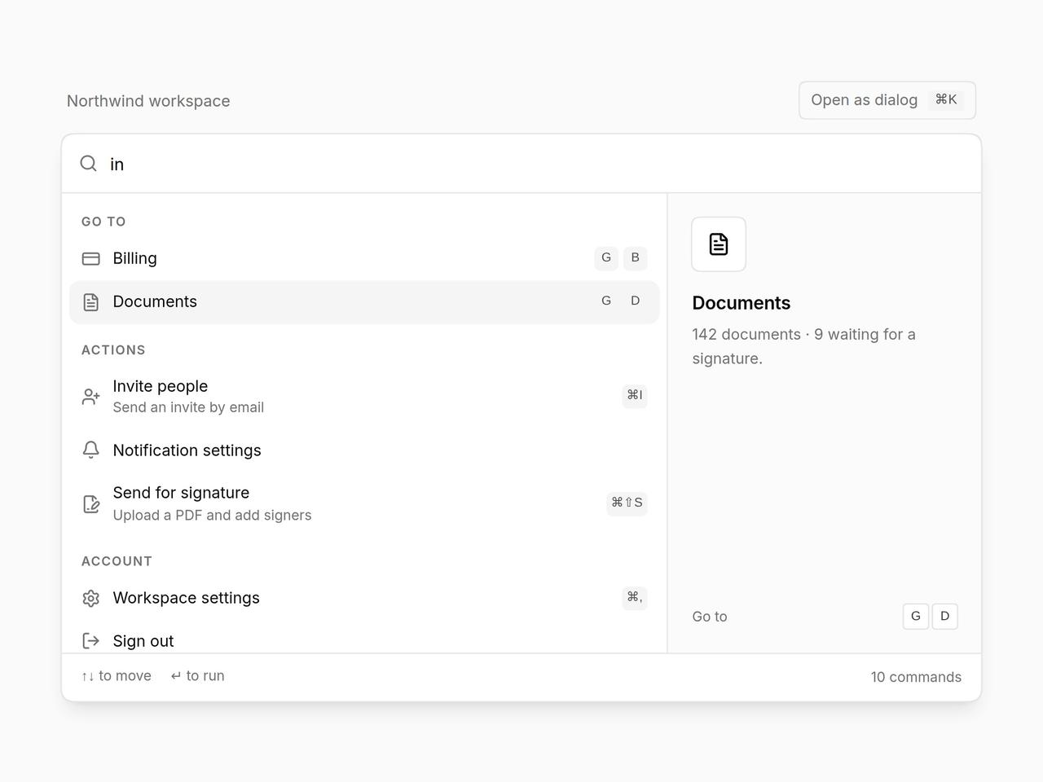Click the G key badge on Billing row
1043x782 pixels.
tap(606, 257)
